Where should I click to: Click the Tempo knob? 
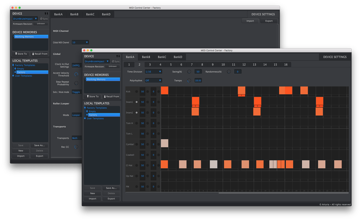tap(189, 81)
